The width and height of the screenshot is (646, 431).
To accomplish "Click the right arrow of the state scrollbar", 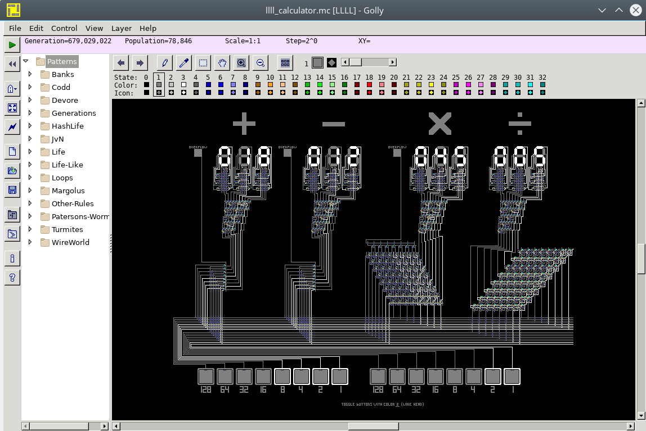I will tap(393, 62).
